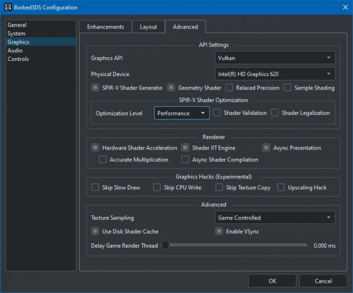This screenshot has height=293, width=353.
Task: Toggle Hardware Shader Acceleration checkbox
Action: 95,148
